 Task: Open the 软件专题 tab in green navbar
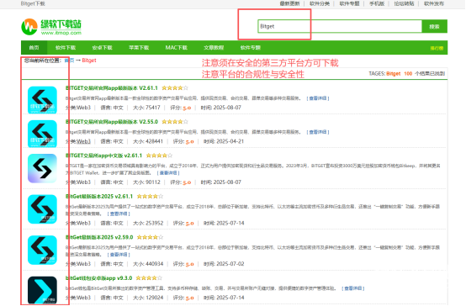tap(250, 48)
